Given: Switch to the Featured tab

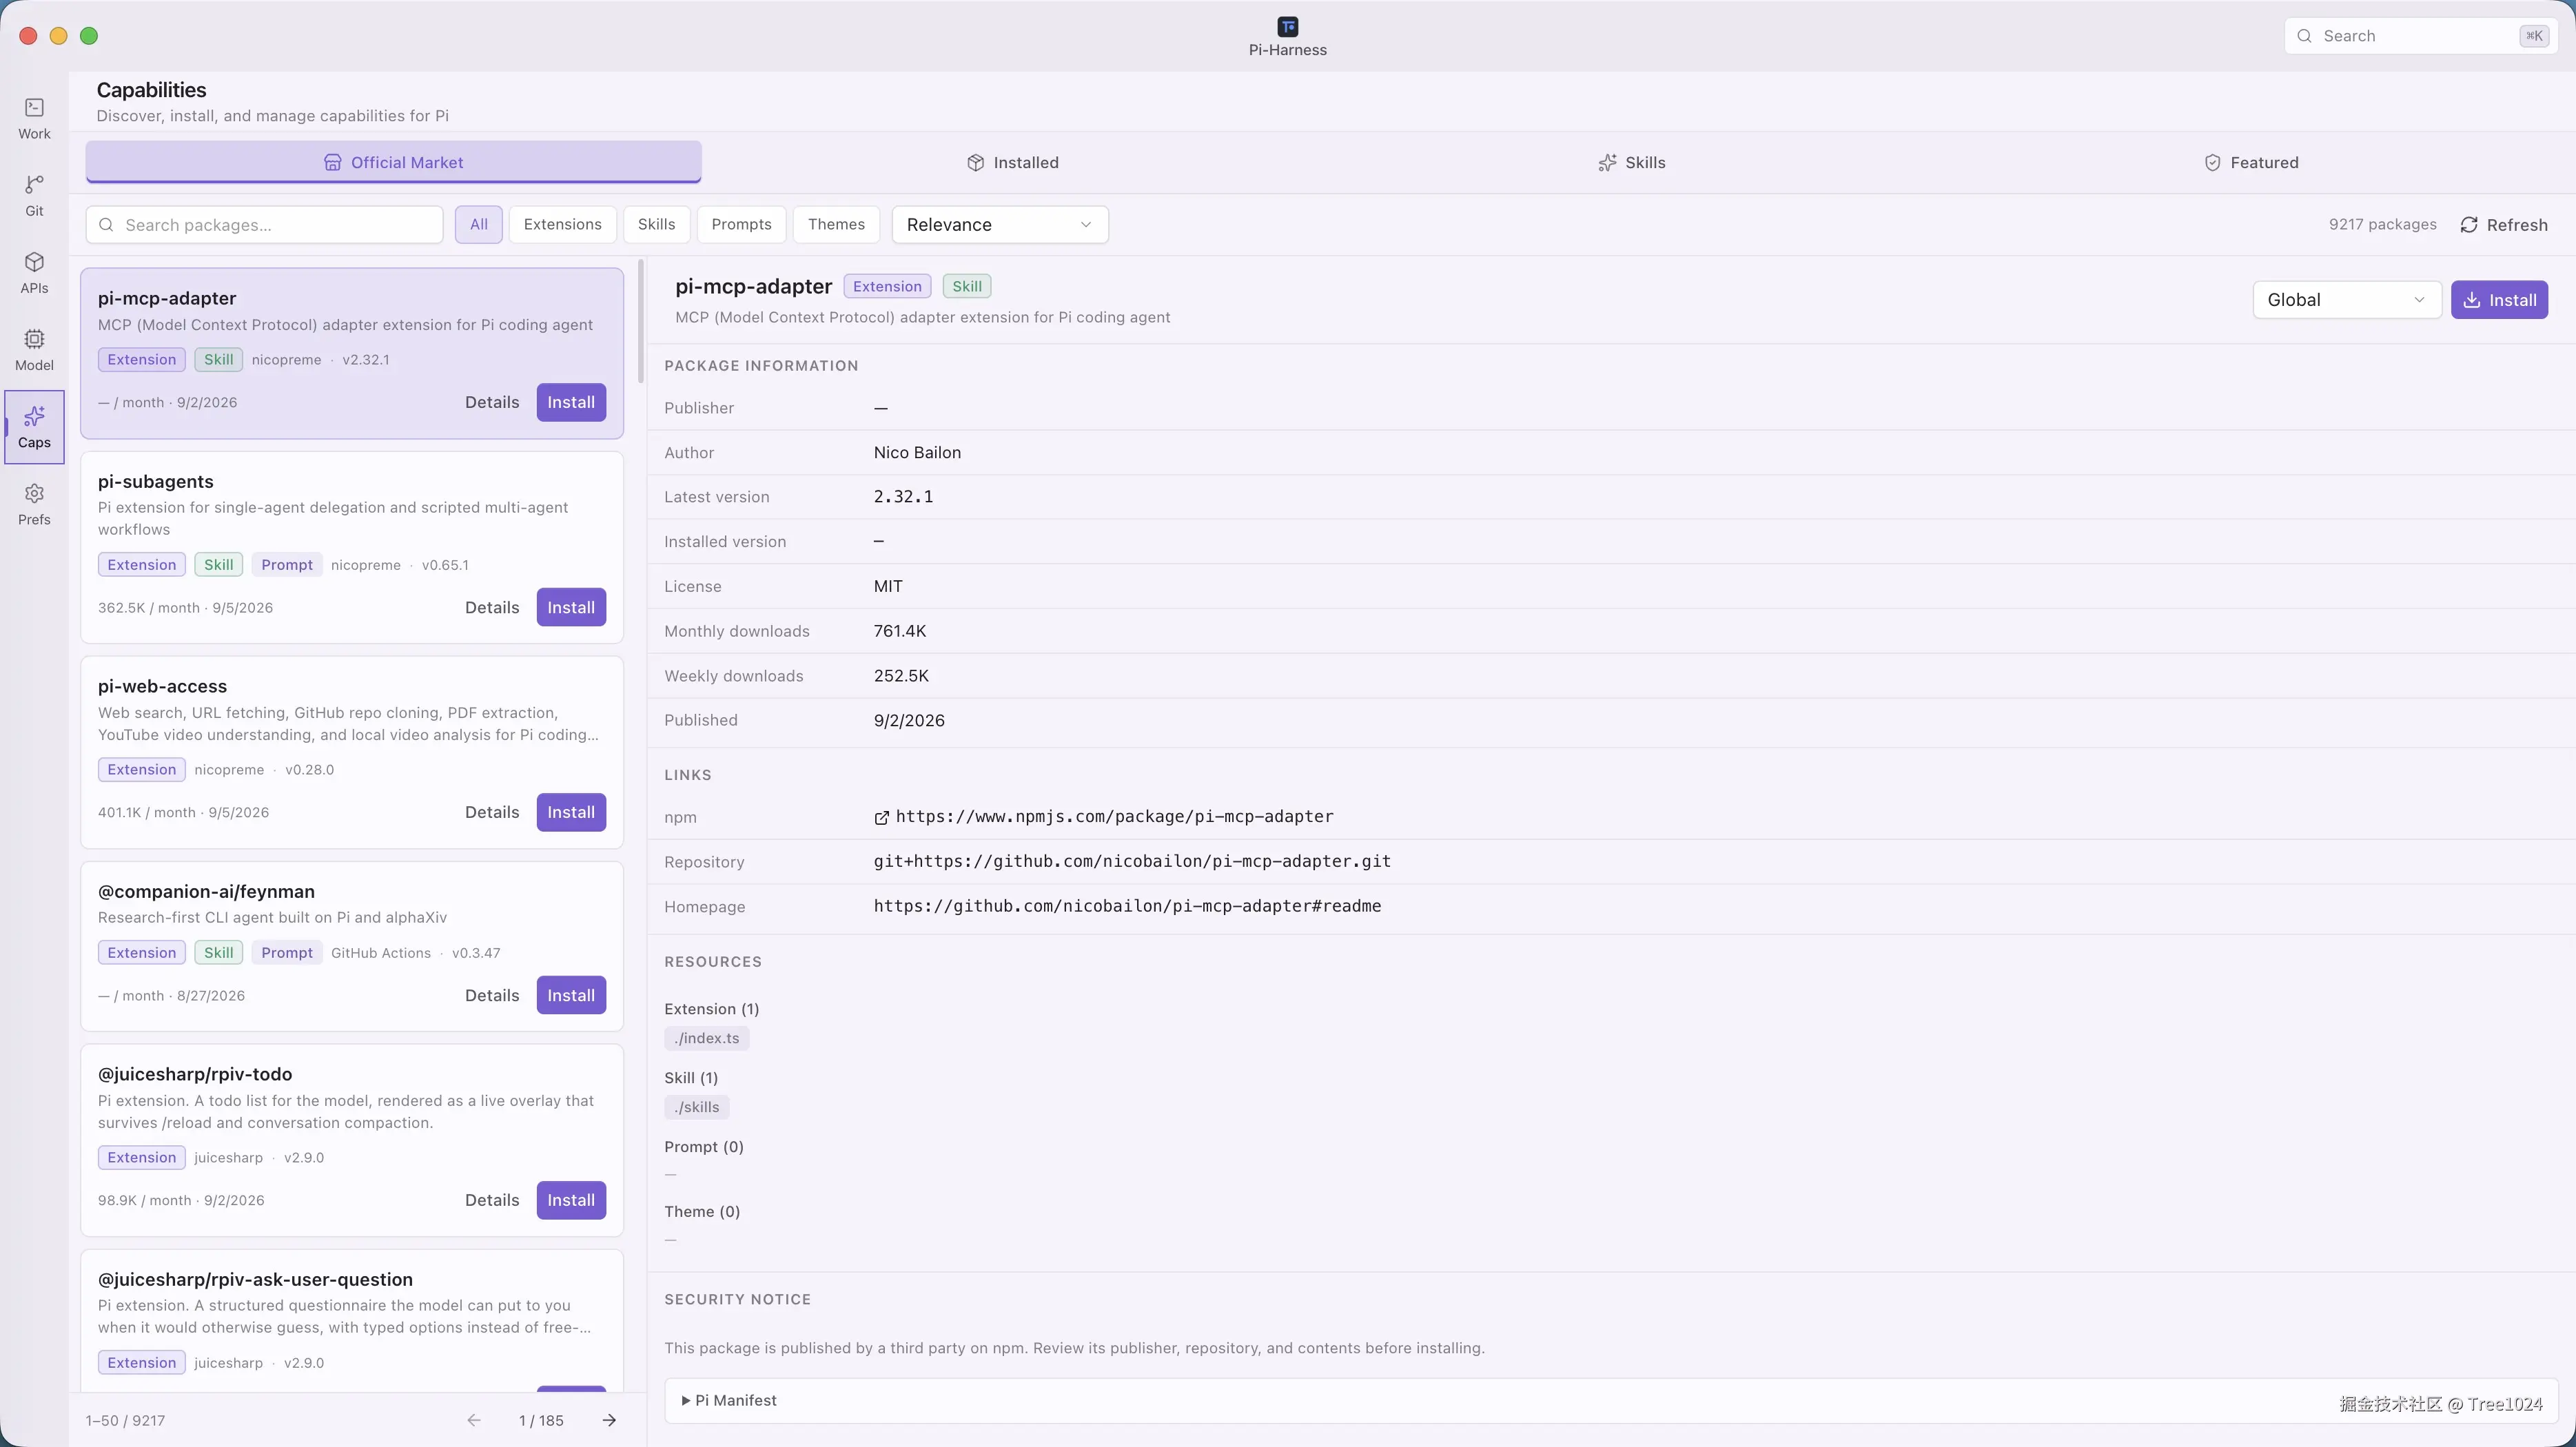Looking at the screenshot, I should tap(2251, 162).
